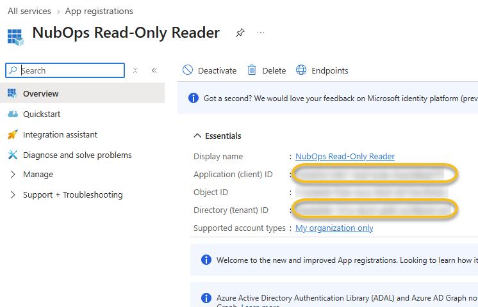Viewport: 478px width, 307px height.
Task: Expand the Manage section chevron
Action: (13, 175)
